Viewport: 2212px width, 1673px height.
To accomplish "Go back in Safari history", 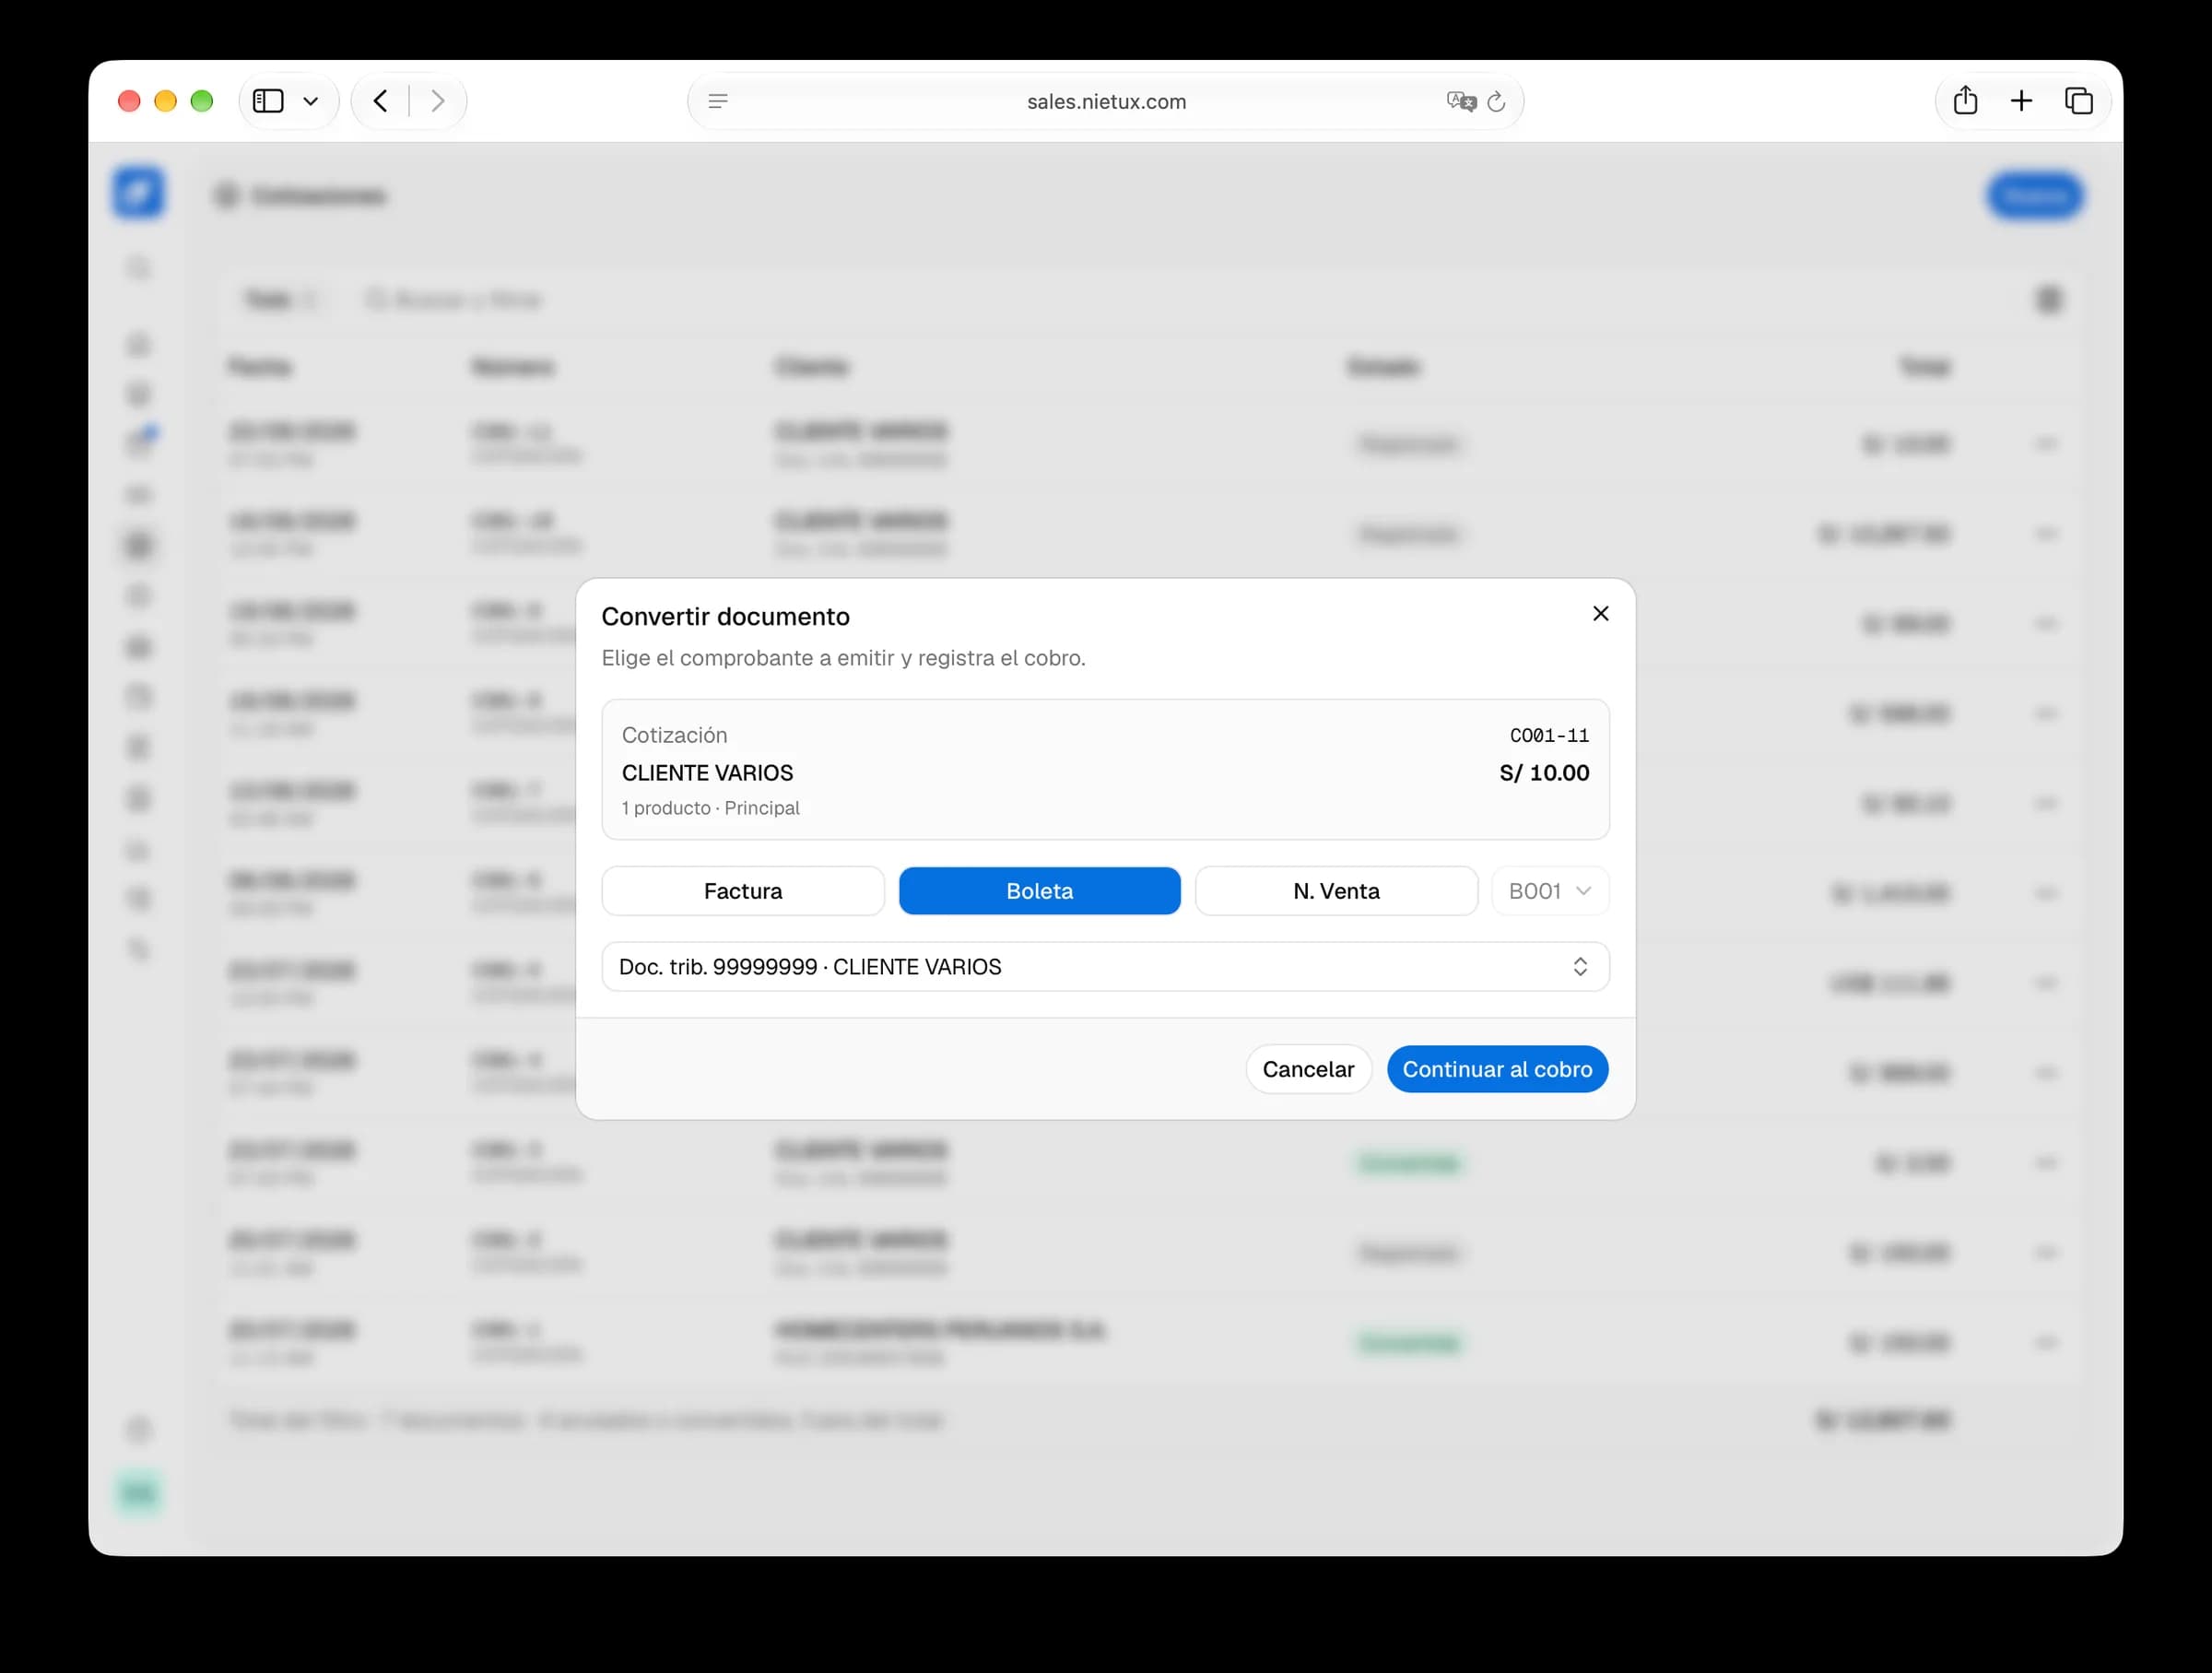I will click(x=381, y=101).
